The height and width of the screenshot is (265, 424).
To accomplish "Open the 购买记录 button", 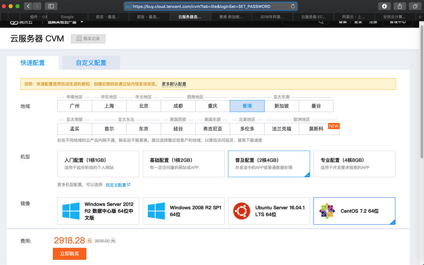I will click(x=88, y=39).
